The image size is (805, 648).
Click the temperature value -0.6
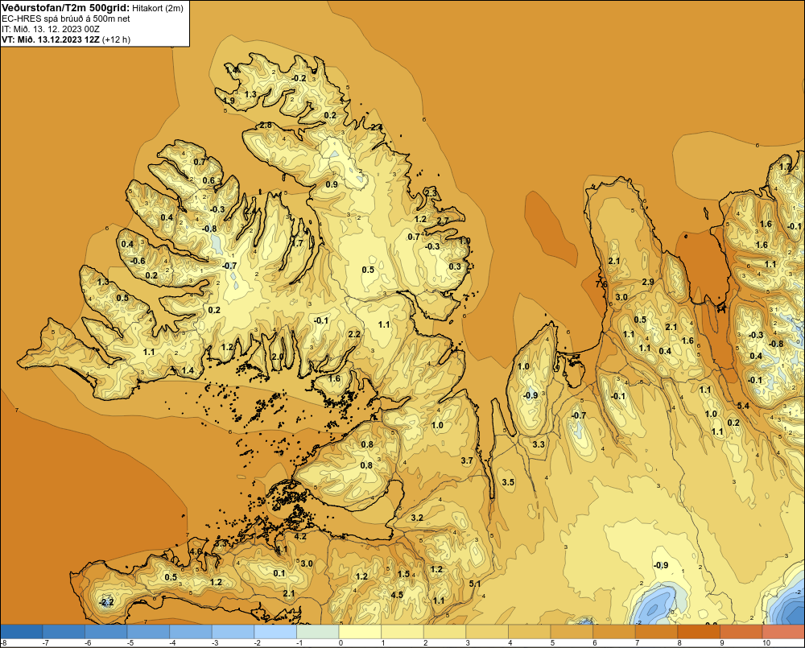point(137,262)
